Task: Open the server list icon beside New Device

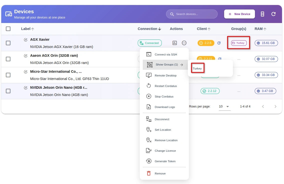Action: point(262,14)
